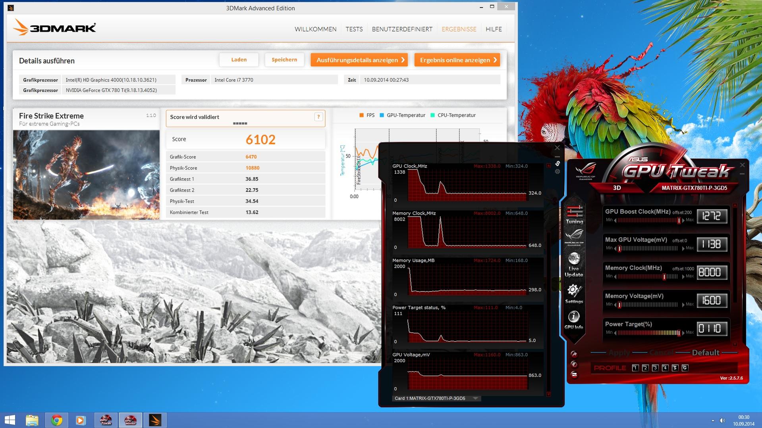Click Speichern button

[284, 60]
